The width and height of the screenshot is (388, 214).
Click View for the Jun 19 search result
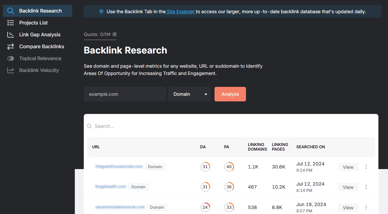[x=348, y=207]
